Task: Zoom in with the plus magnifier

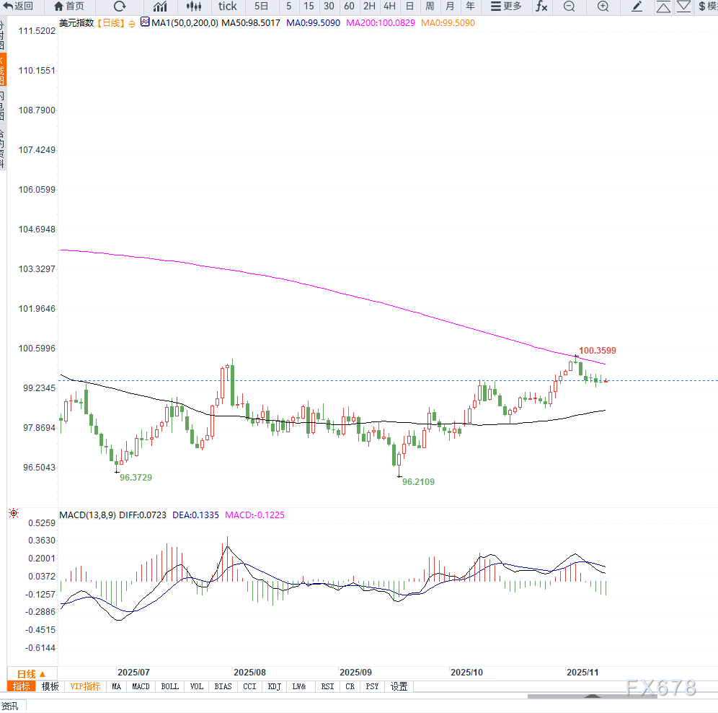Action: pyautogui.click(x=603, y=6)
